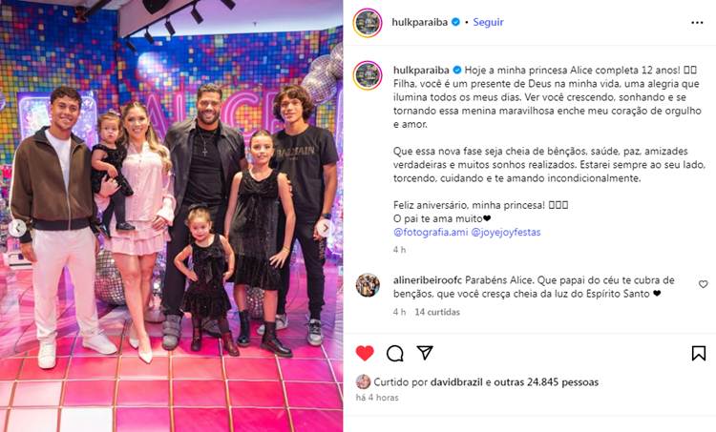Open hulkparaiba profile picture in the header
Screen dimensions: 716x432
coord(368,22)
